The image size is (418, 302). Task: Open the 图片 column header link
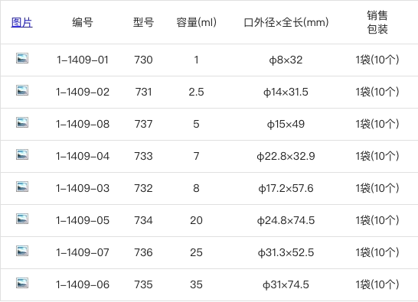[22, 22]
